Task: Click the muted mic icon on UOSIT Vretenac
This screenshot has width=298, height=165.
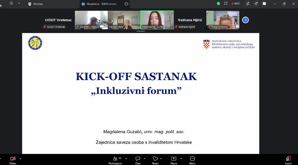Action: click(x=45, y=27)
